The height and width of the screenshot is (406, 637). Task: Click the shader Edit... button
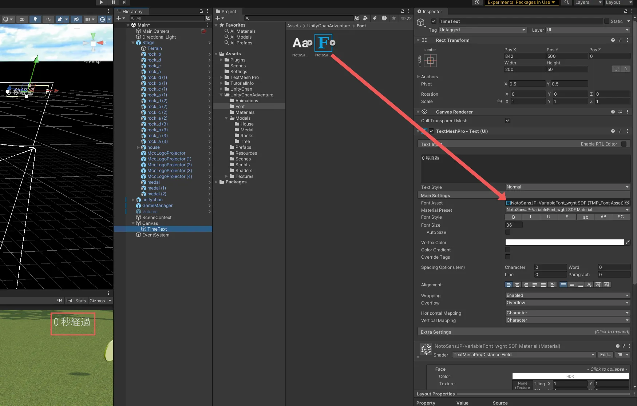[x=605, y=355]
